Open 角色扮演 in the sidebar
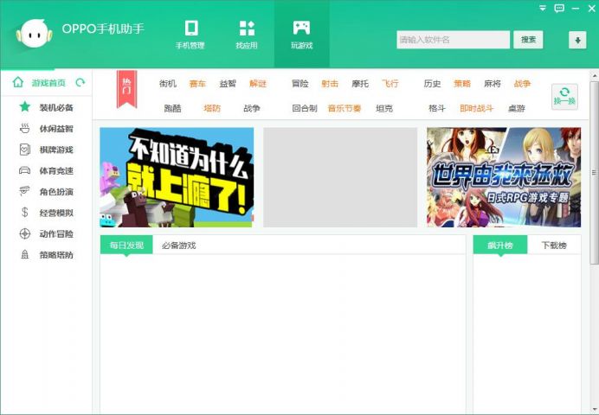The height and width of the screenshot is (415, 599). click(x=56, y=192)
